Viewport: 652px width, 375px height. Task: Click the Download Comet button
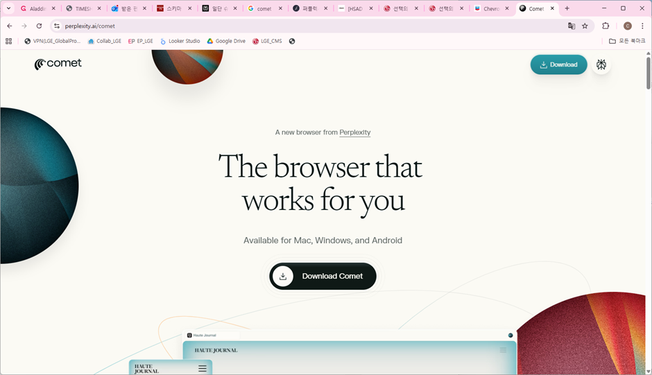click(323, 276)
